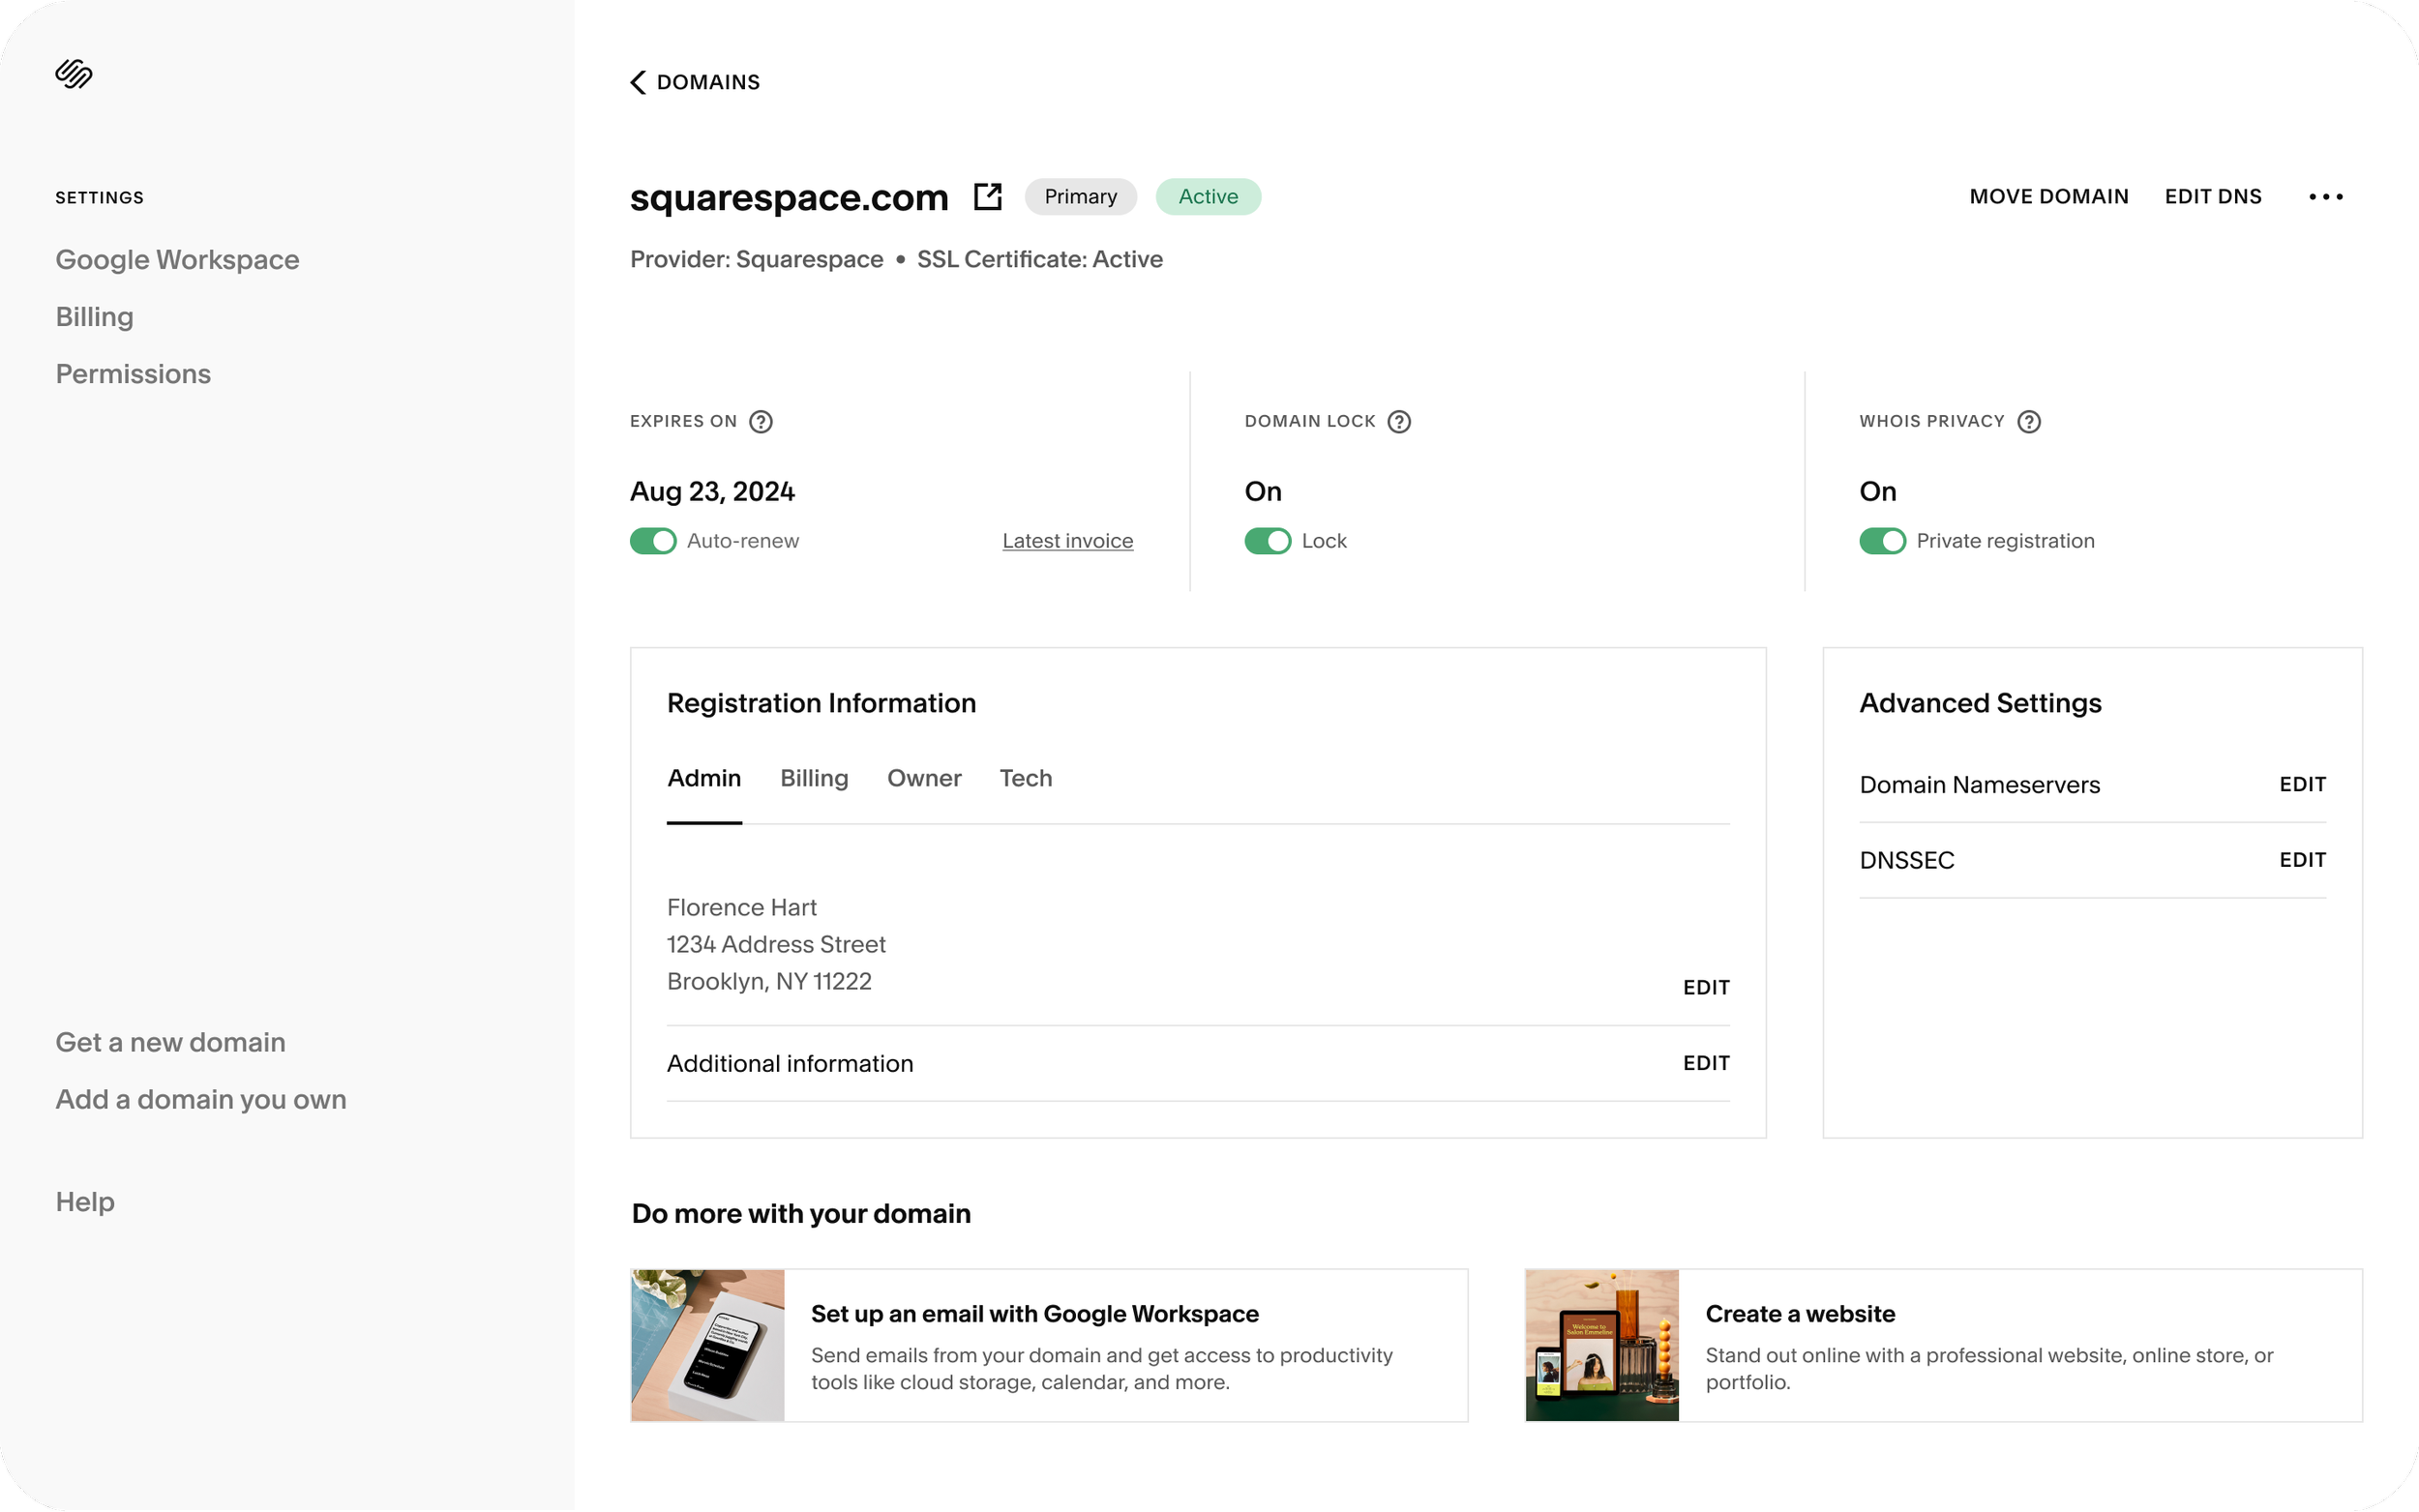Click EDIT DNS

[x=2214, y=196]
